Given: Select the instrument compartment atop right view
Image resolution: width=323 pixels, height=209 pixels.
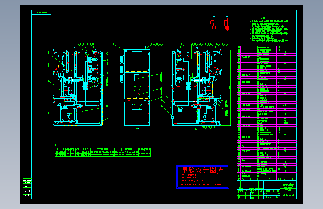Looking at the screenshot, I should coord(213,62).
